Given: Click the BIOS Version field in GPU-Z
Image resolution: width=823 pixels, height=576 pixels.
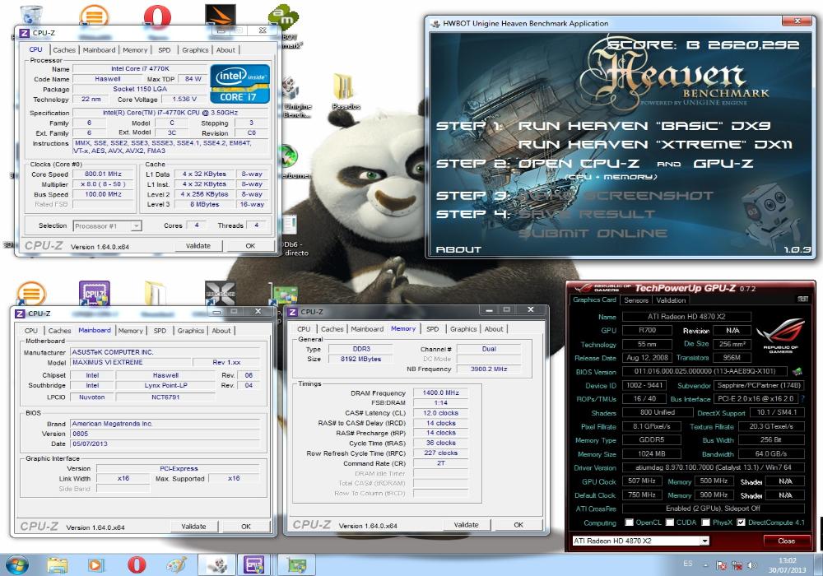Looking at the screenshot, I should (705, 371).
